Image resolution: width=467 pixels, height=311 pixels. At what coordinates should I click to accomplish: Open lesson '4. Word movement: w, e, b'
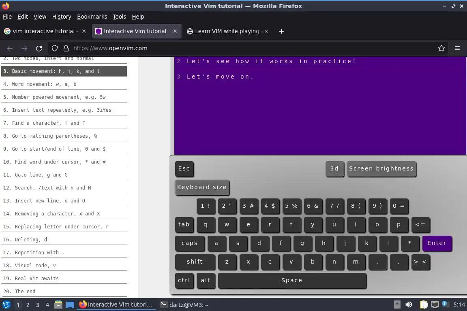pos(64,84)
